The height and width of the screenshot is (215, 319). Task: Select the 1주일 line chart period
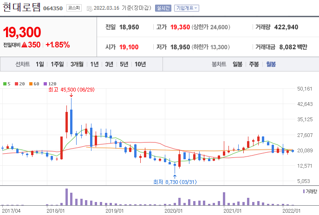57,64
